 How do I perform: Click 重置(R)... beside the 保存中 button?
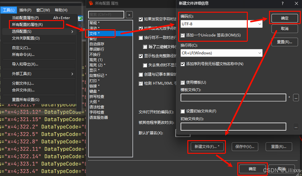pyautogui.click(x=279, y=147)
